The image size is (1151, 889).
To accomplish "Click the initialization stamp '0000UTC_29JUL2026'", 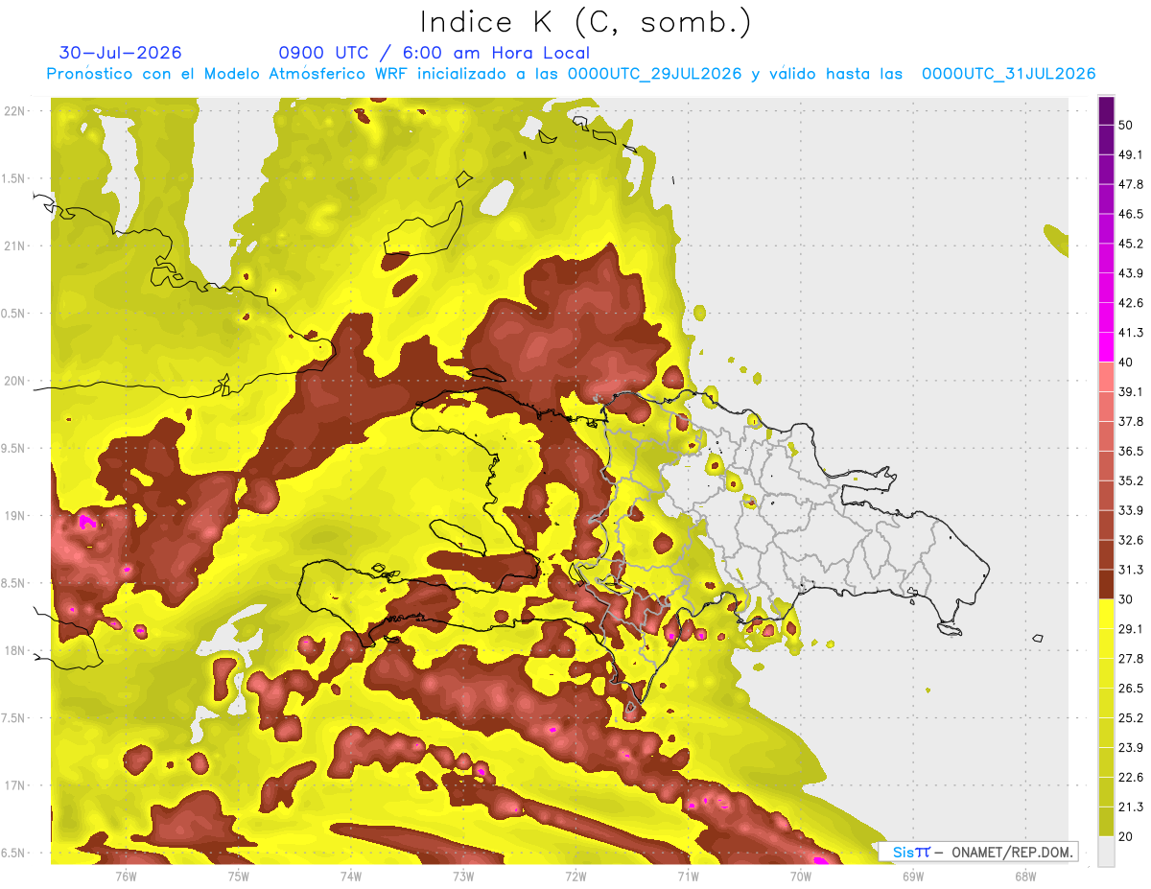I will tap(654, 74).
